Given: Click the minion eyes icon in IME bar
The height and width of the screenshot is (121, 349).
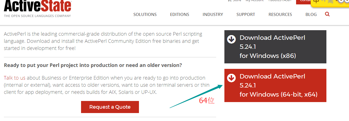Looking at the screenshot, I should click(343, 1).
